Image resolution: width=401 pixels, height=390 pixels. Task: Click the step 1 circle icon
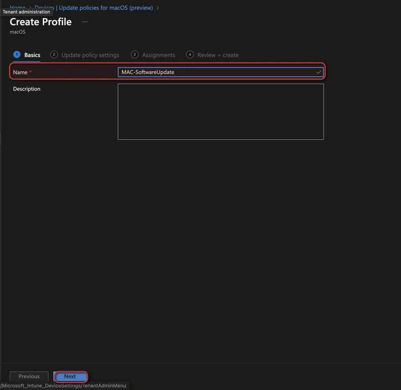click(17, 54)
